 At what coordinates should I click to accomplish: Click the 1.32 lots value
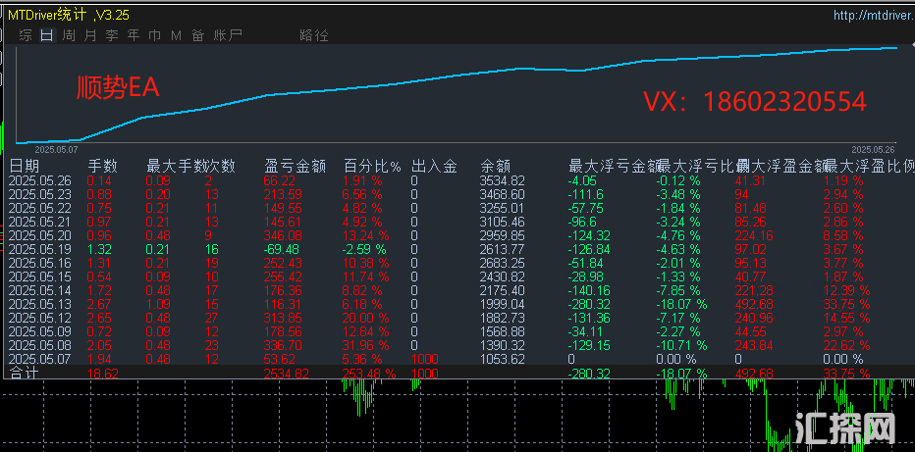(x=98, y=249)
